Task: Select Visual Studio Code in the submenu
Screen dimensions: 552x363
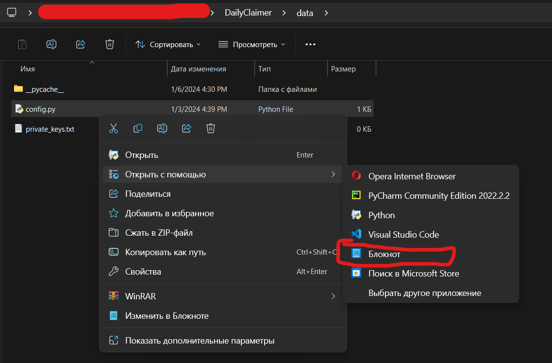Action: click(403, 235)
